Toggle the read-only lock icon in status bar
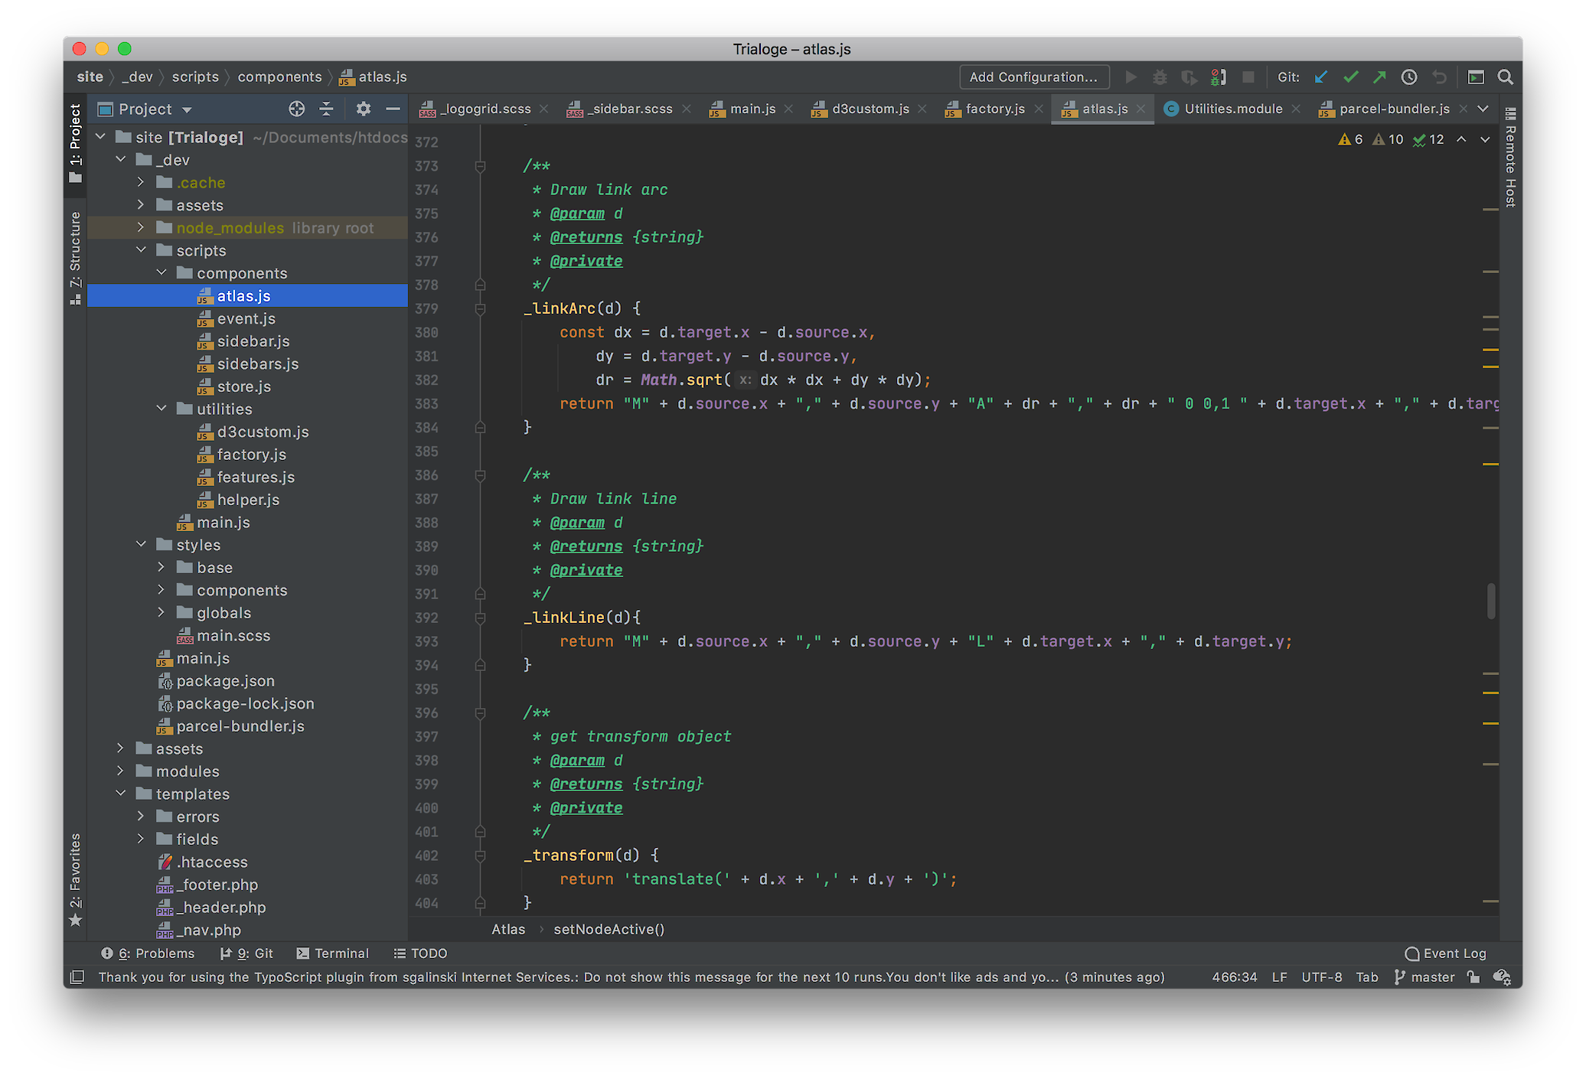 tap(1473, 977)
